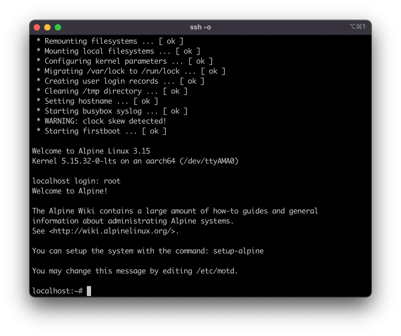Click the "Welcome to Alpine Linux 3.15" line
This screenshot has height=336, width=401.
coord(91,151)
